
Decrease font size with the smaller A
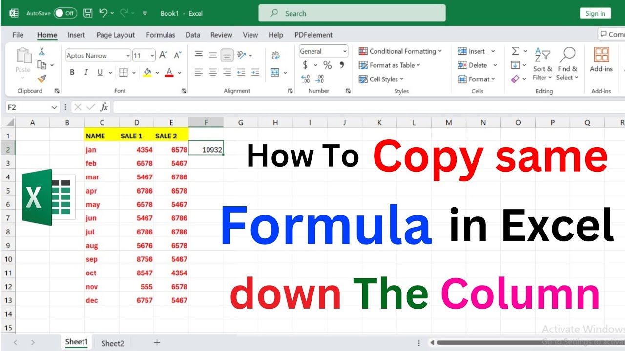(x=178, y=55)
